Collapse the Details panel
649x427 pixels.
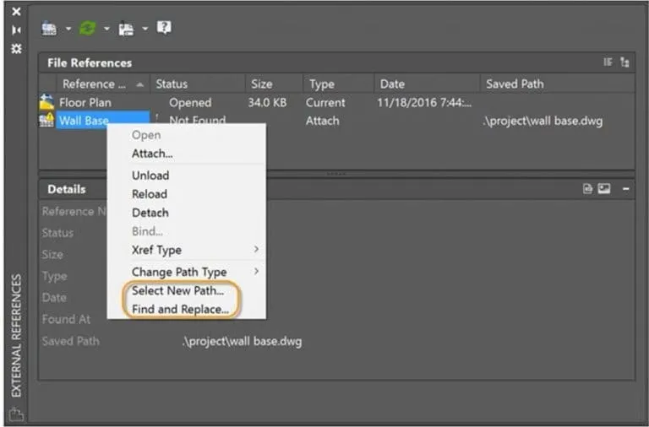[626, 189]
